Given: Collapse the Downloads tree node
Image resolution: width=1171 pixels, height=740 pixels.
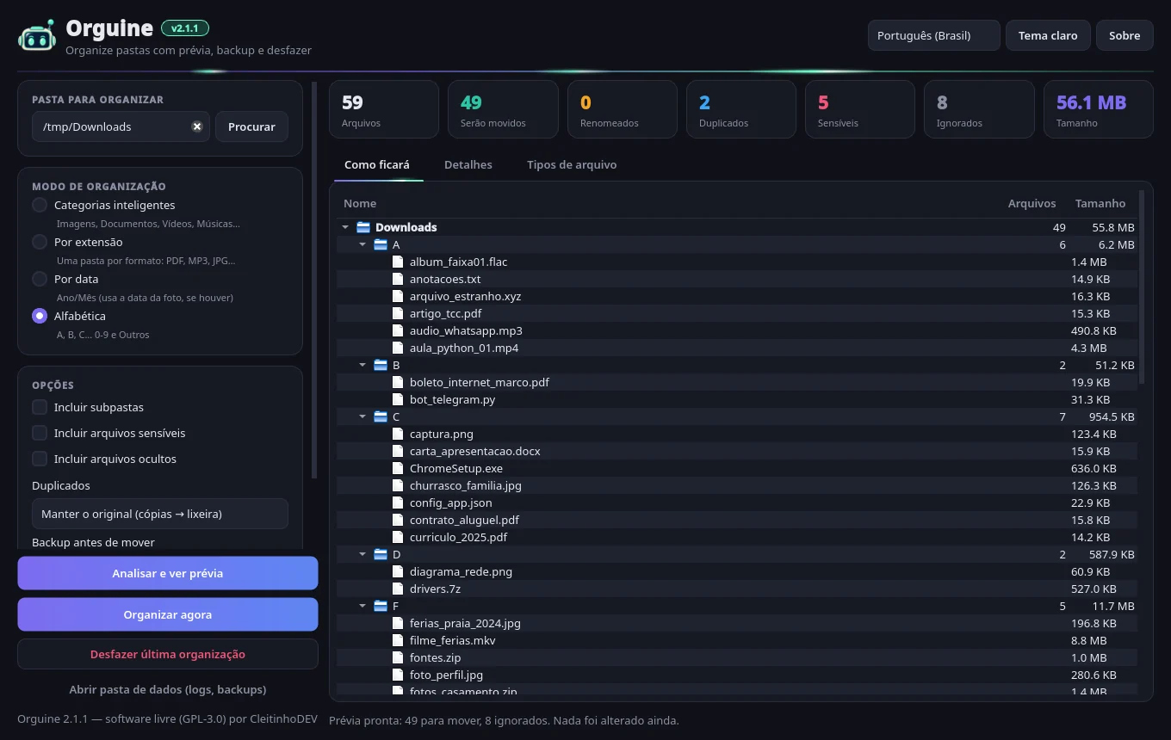Looking at the screenshot, I should click(x=345, y=227).
